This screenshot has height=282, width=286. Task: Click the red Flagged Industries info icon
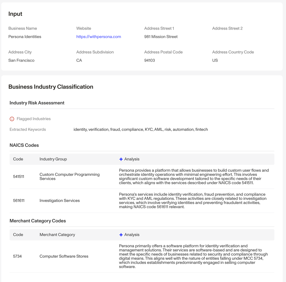(x=12, y=119)
